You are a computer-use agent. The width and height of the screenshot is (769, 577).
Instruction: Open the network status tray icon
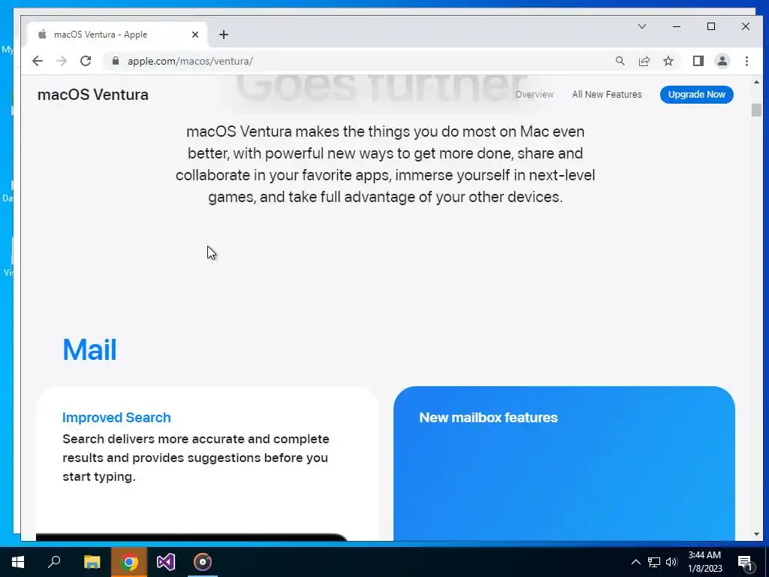654,562
